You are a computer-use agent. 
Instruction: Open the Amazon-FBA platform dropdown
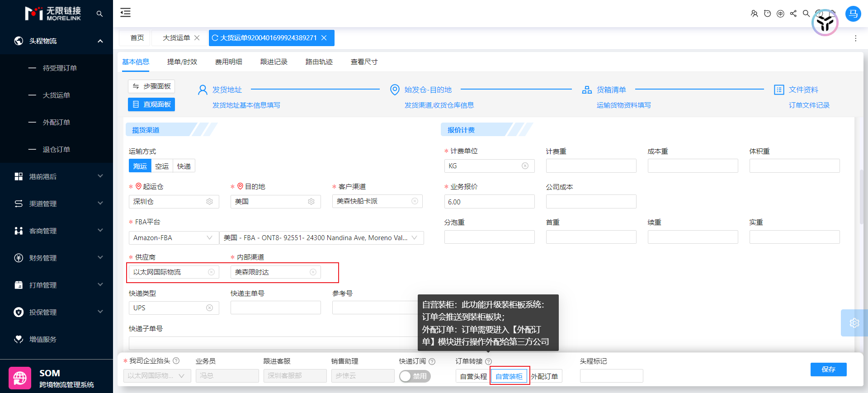pyautogui.click(x=174, y=238)
